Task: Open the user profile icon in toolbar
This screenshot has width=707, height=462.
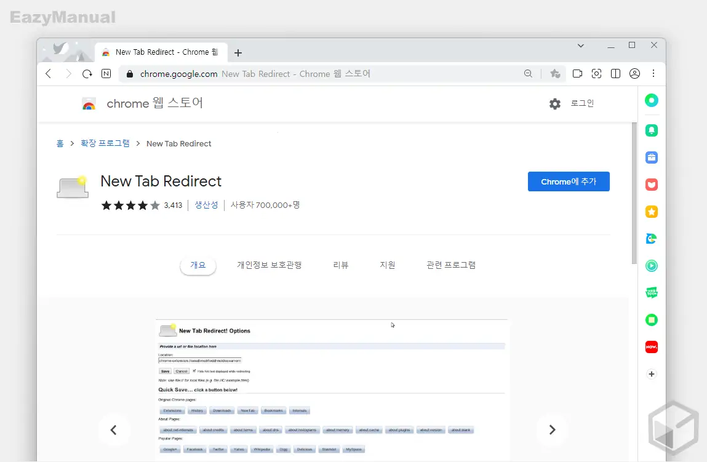Action: point(634,73)
